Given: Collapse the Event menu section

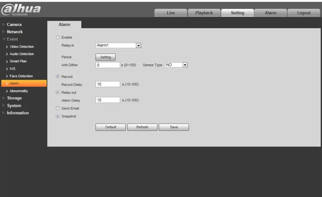Looking at the screenshot, I should [x=12, y=39].
